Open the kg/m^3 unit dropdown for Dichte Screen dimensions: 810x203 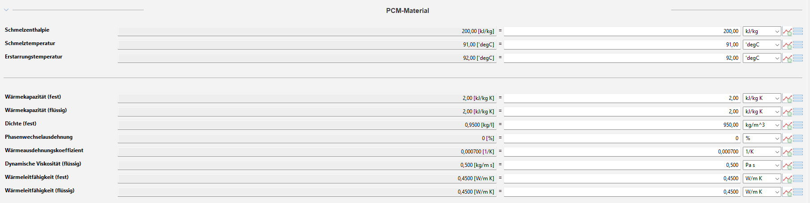click(x=762, y=125)
